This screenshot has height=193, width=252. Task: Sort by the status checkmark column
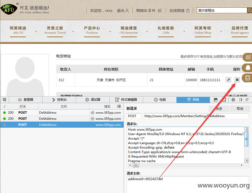click(x=4, y=106)
